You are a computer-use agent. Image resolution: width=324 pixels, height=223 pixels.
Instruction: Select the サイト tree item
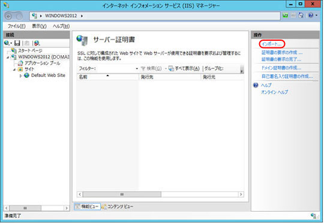click(x=29, y=69)
